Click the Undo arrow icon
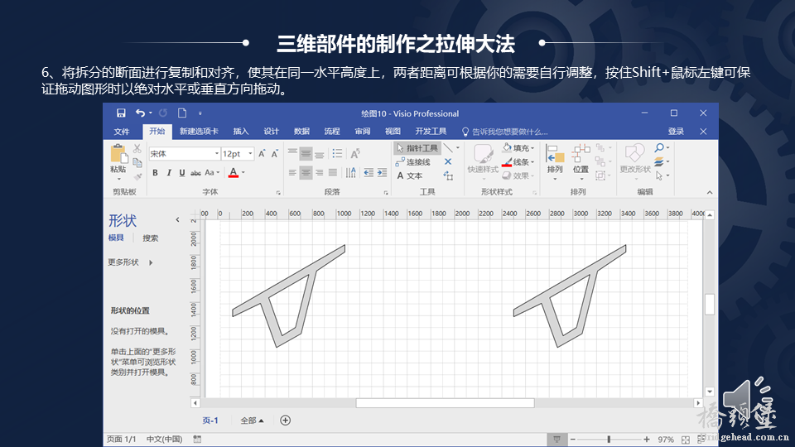Viewport: 795px width, 447px height. [141, 113]
